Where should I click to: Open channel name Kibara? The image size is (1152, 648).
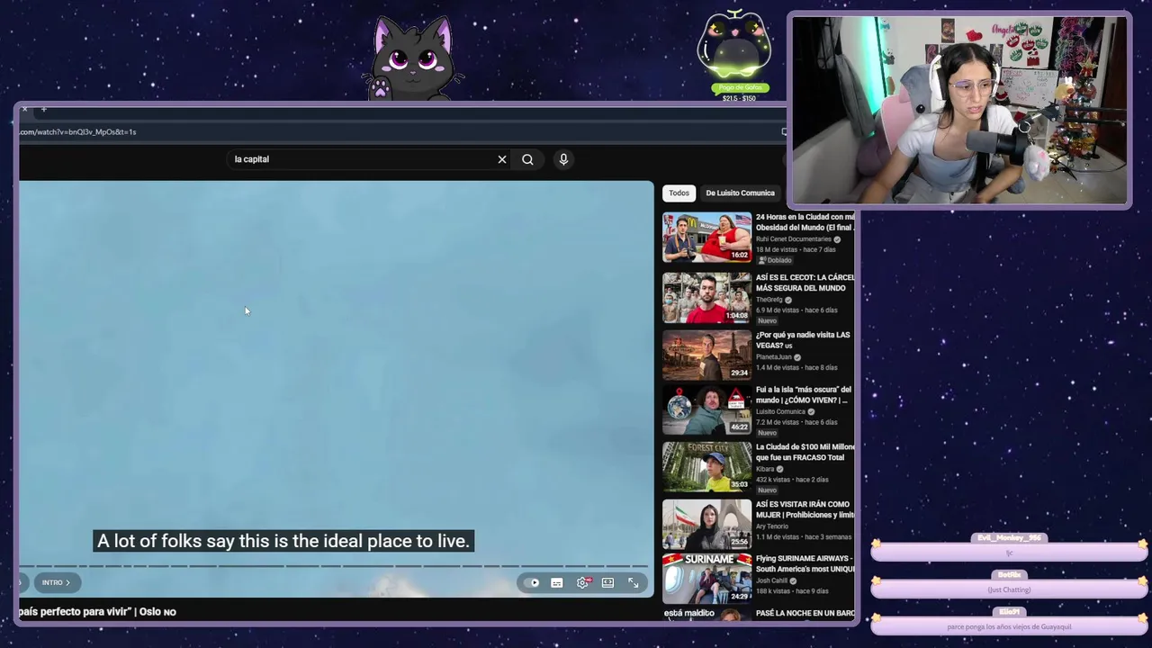[765, 469]
